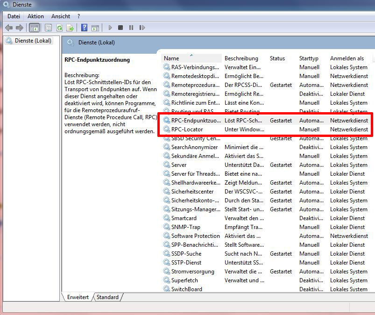Image resolution: width=375 pixels, height=315 pixels.
Task: Open the Aktion menu
Action: tap(35, 16)
